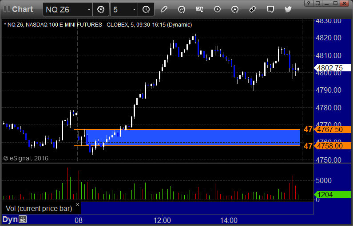Click the 12:00 time axis label
The height and width of the screenshot is (226, 353).
[x=162, y=220]
